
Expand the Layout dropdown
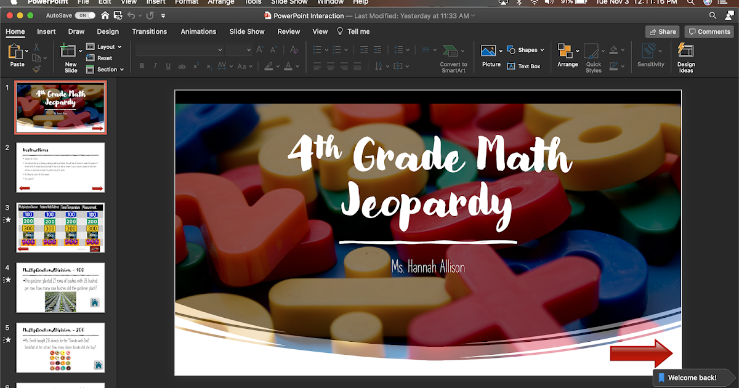click(x=105, y=47)
